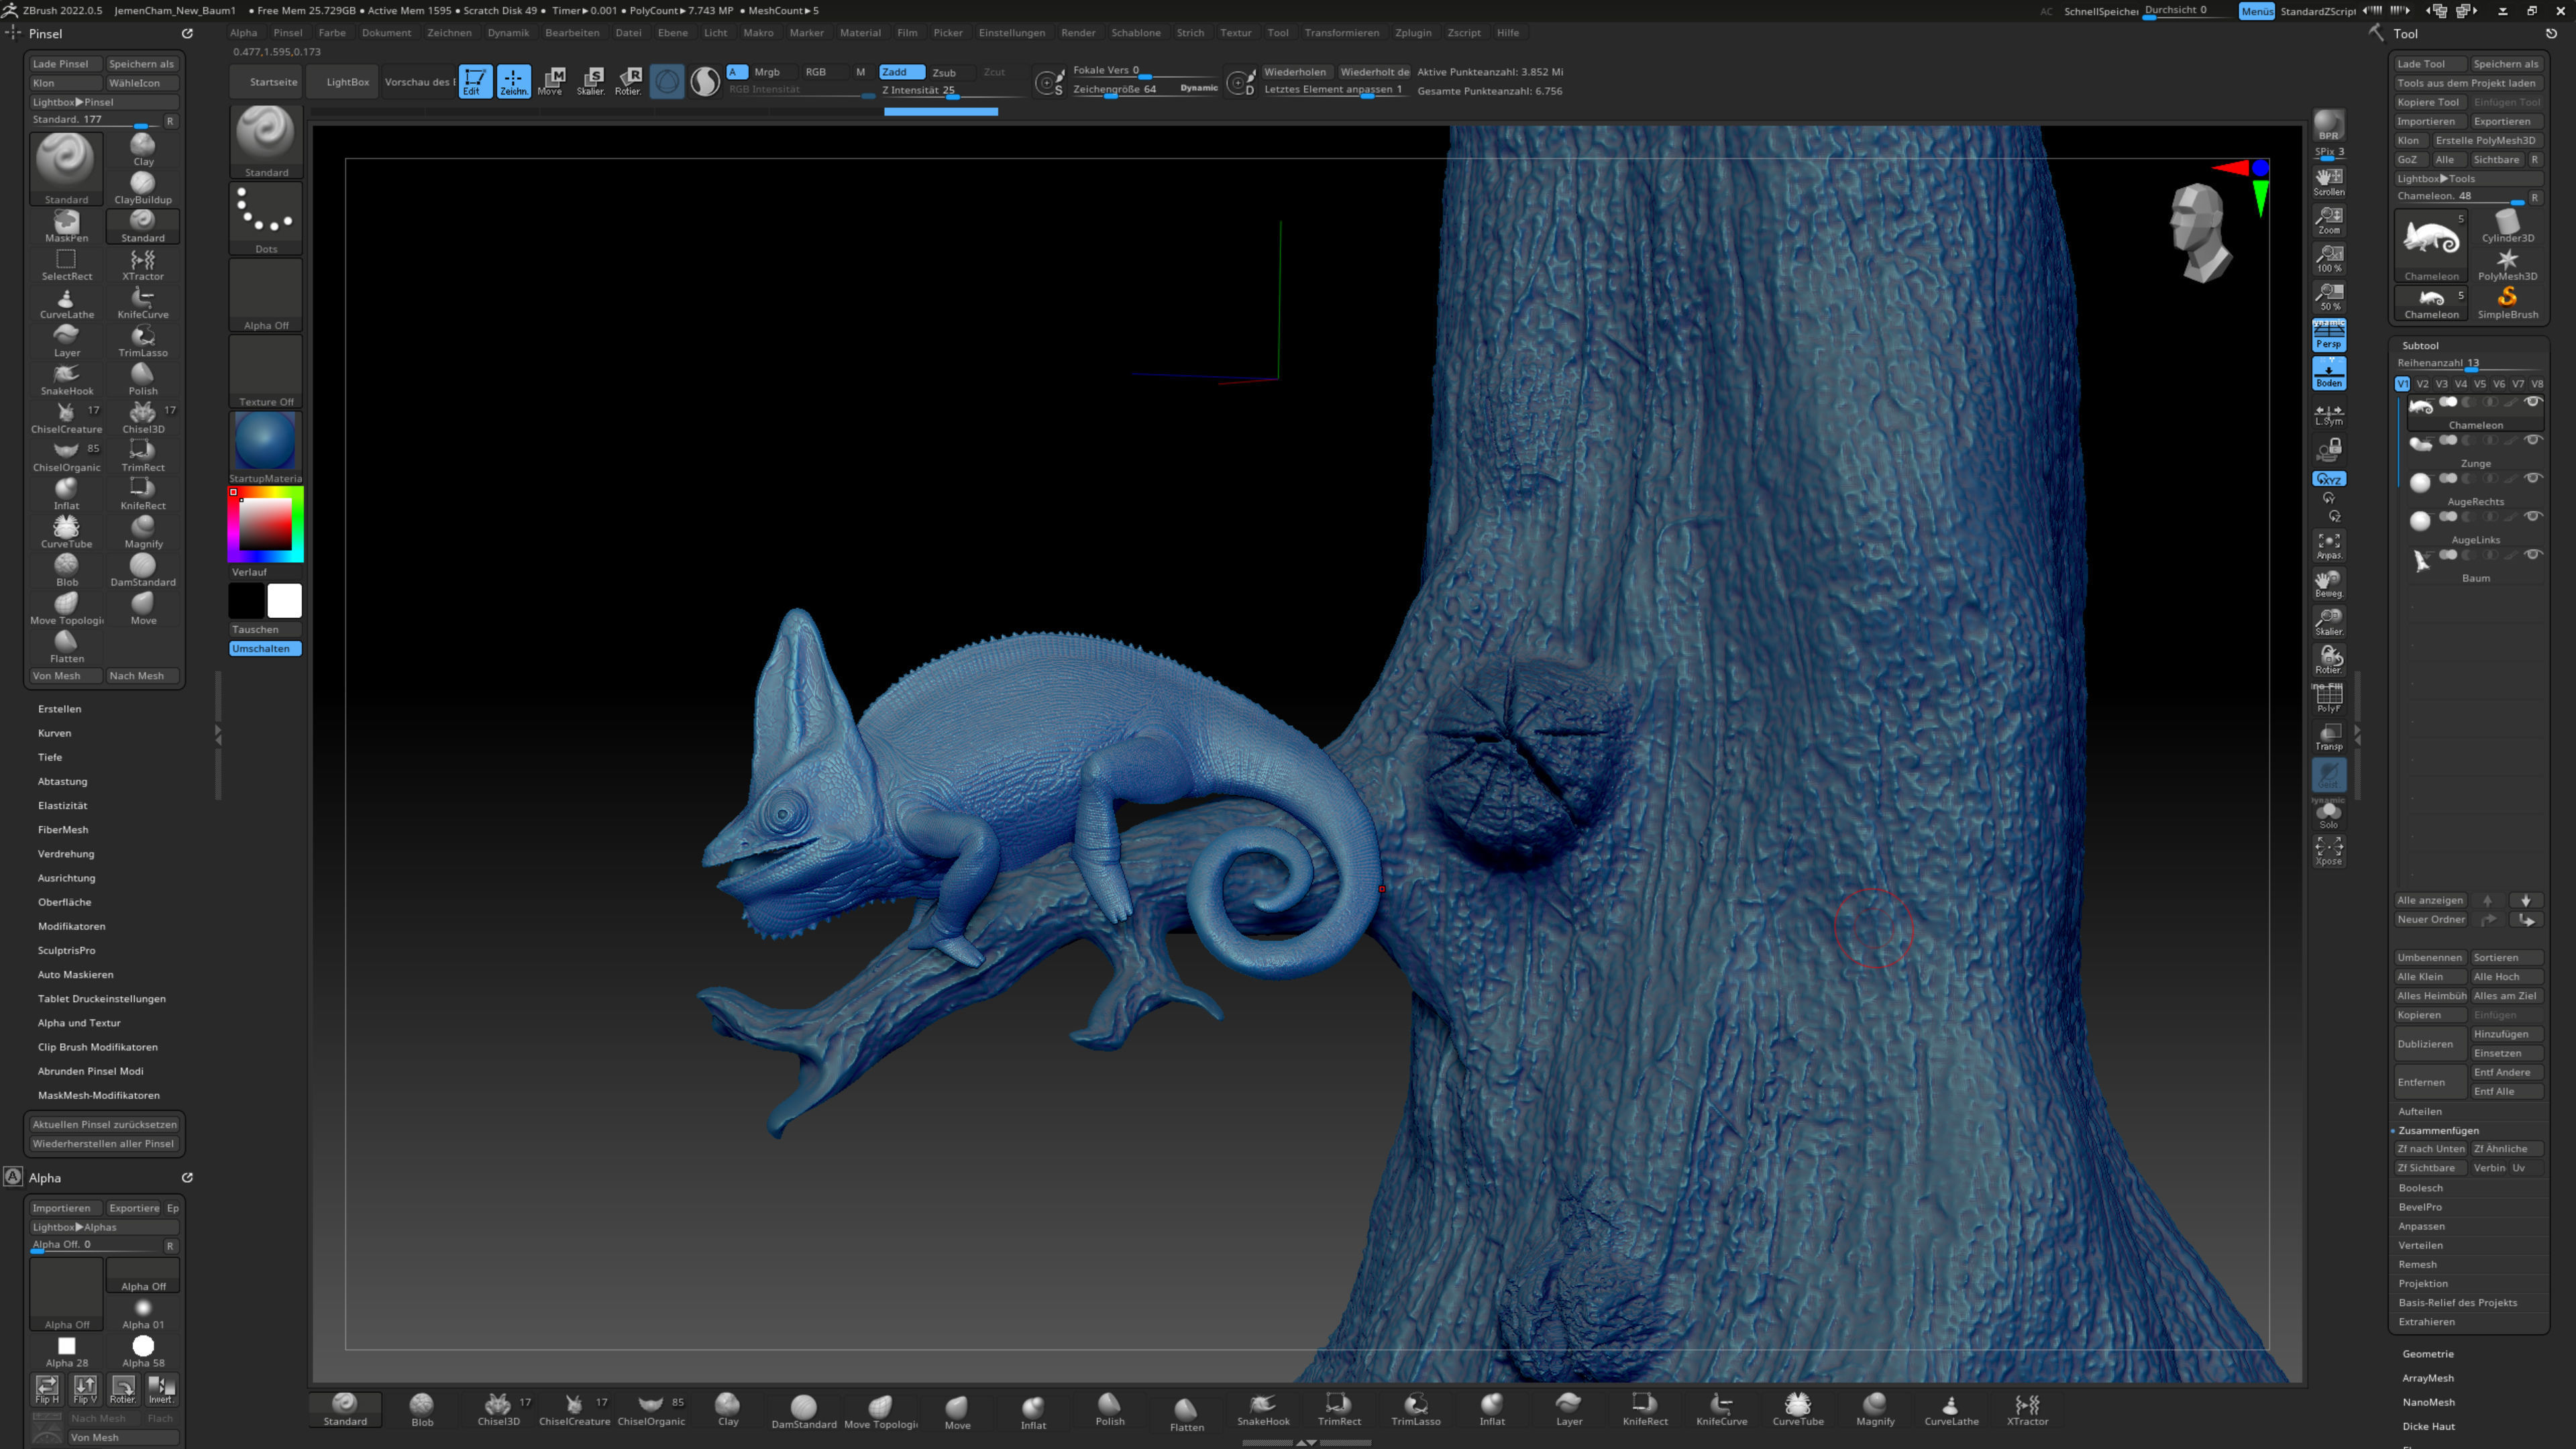
Task: Click the Scrollen navigation icon
Action: 2328,182
